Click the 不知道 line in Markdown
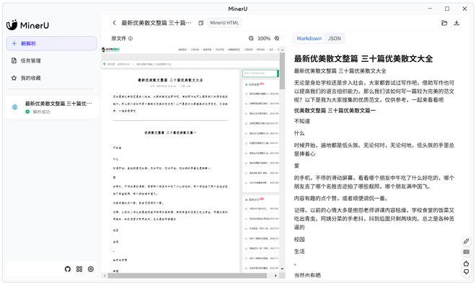 click(302, 121)
